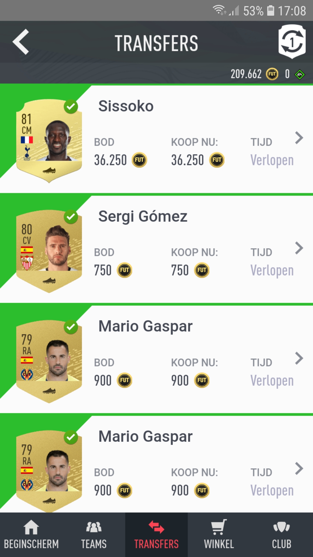Select the Sissoko player name
The image size is (313, 557).
[x=126, y=106]
